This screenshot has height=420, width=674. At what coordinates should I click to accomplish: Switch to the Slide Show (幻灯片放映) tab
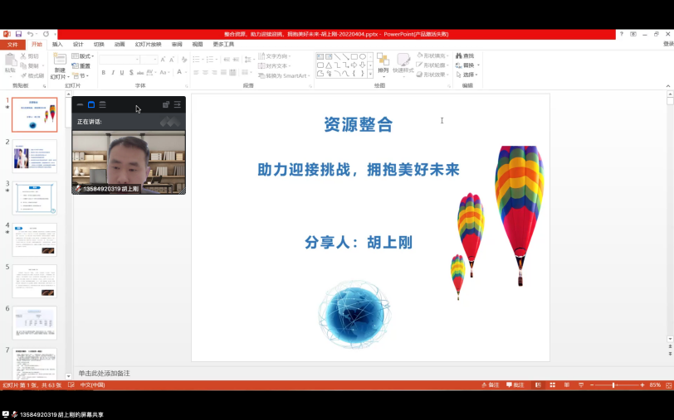point(149,44)
